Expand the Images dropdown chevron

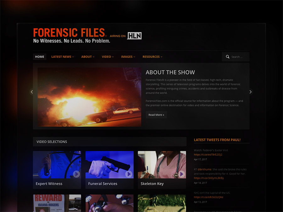134,57
